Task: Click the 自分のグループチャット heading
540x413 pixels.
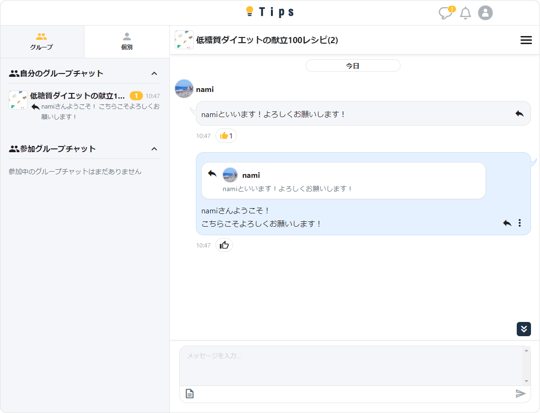Action: pos(62,73)
